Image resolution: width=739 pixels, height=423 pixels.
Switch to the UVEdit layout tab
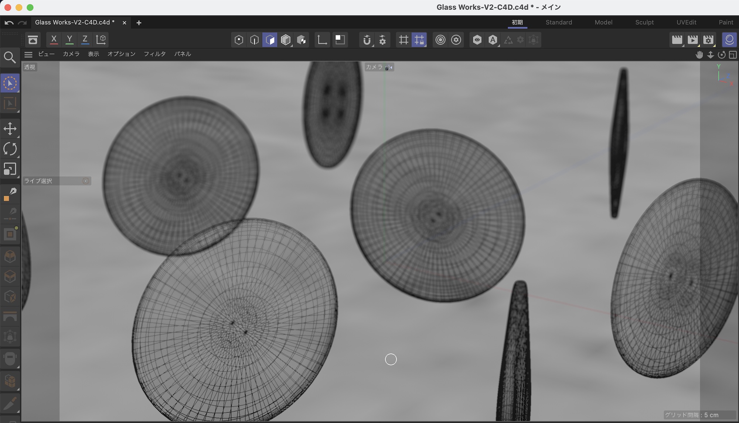pos(686,22)
